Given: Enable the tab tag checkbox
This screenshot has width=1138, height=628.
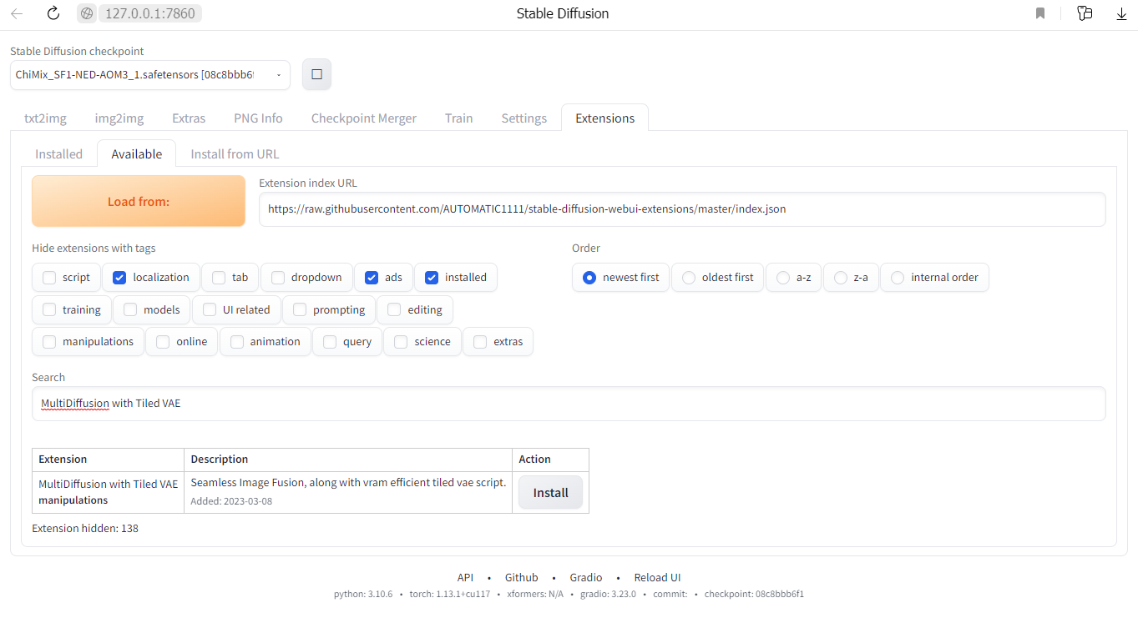Looking at the screenshot, I should pos(219,278).
